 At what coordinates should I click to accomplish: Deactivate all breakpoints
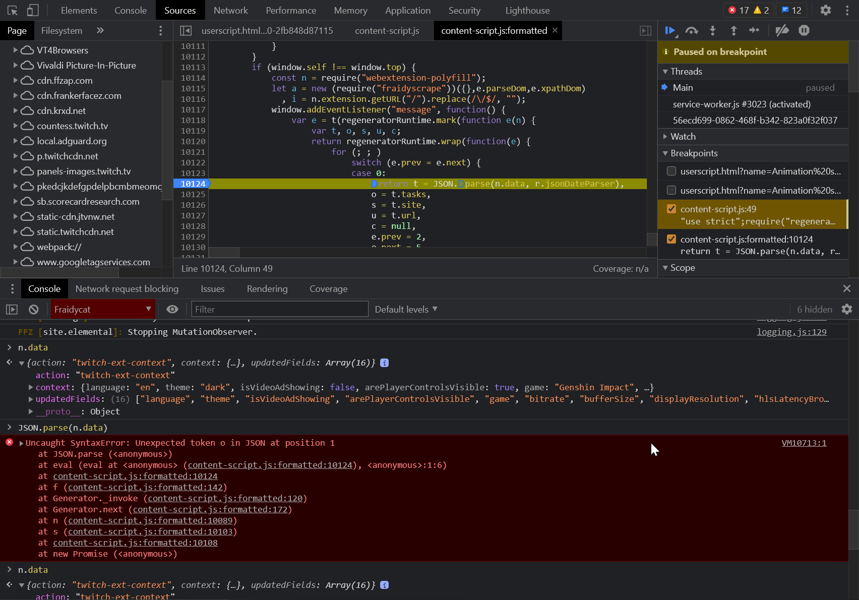[x=782, y=31]
